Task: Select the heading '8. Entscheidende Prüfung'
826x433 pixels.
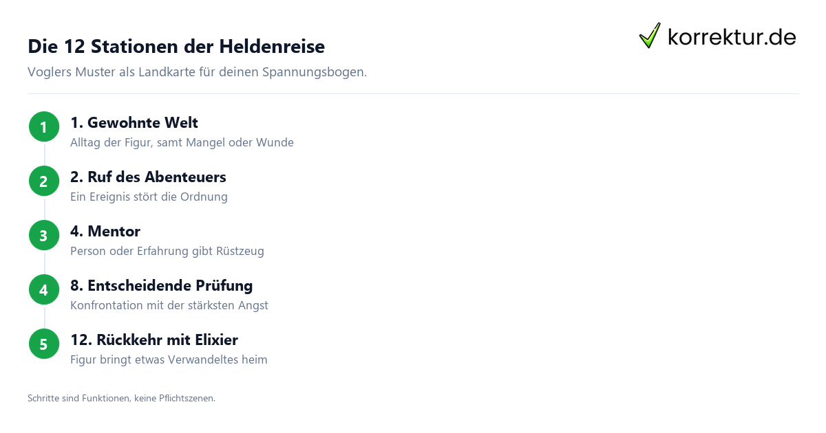Action: (162, 286)
